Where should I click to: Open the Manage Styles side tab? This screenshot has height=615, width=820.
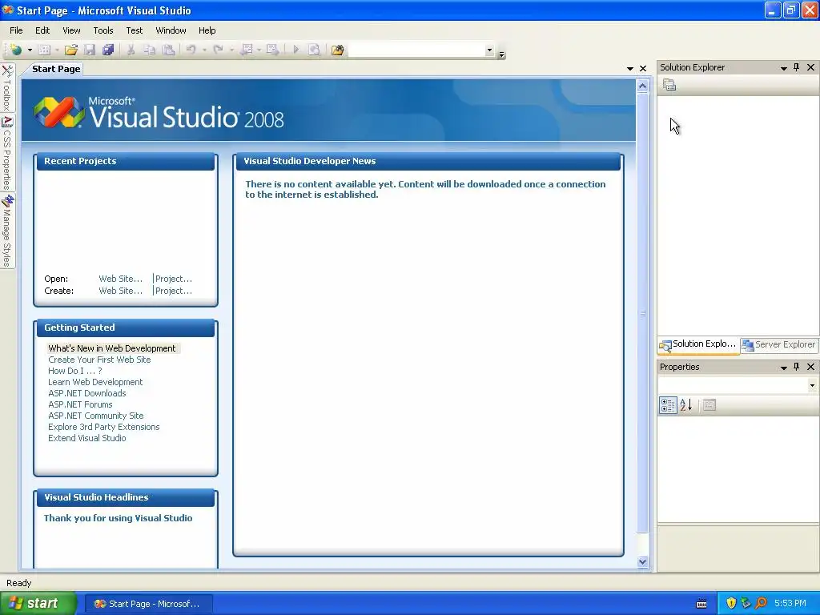(7, 231)
